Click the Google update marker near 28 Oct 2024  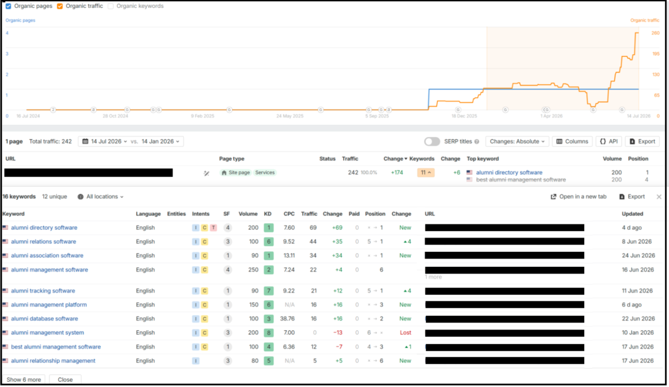(x=127, y=110)
